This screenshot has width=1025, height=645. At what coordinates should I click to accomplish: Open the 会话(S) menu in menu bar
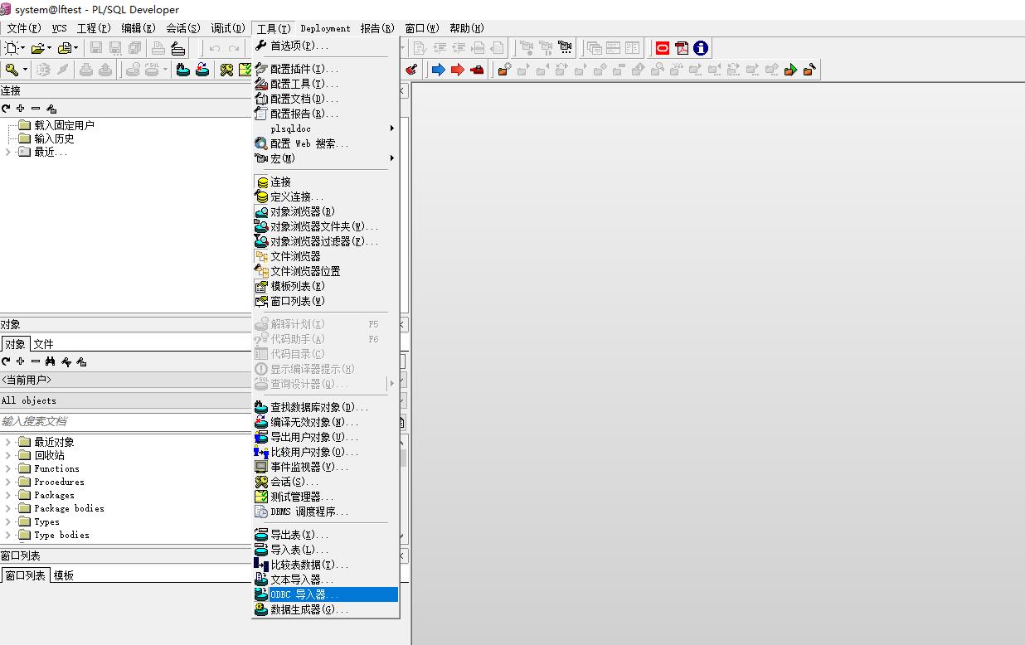pos(183,28)
